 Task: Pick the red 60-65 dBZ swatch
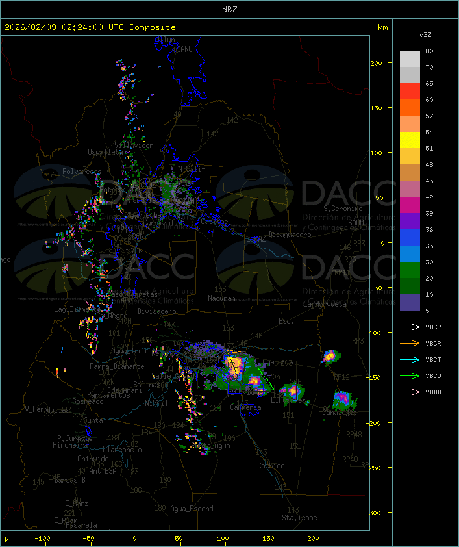click(x=410, y=92)
